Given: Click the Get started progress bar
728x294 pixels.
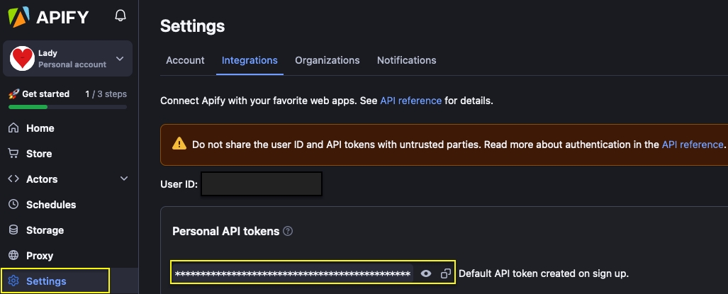Looking at the screenshot, I should click(x=67, y=107).
